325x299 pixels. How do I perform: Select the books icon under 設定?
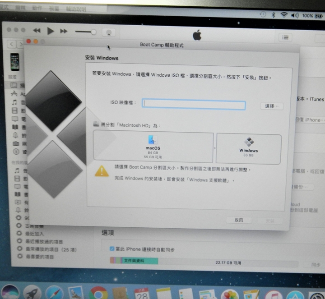click(x=15, y=127)
